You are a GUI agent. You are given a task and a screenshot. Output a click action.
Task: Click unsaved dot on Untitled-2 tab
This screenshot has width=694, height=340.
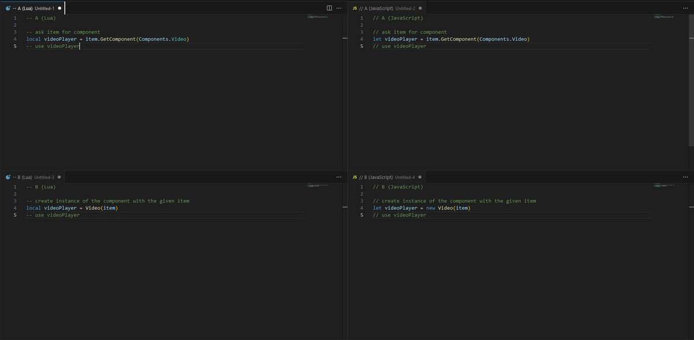tap(420, 8)
